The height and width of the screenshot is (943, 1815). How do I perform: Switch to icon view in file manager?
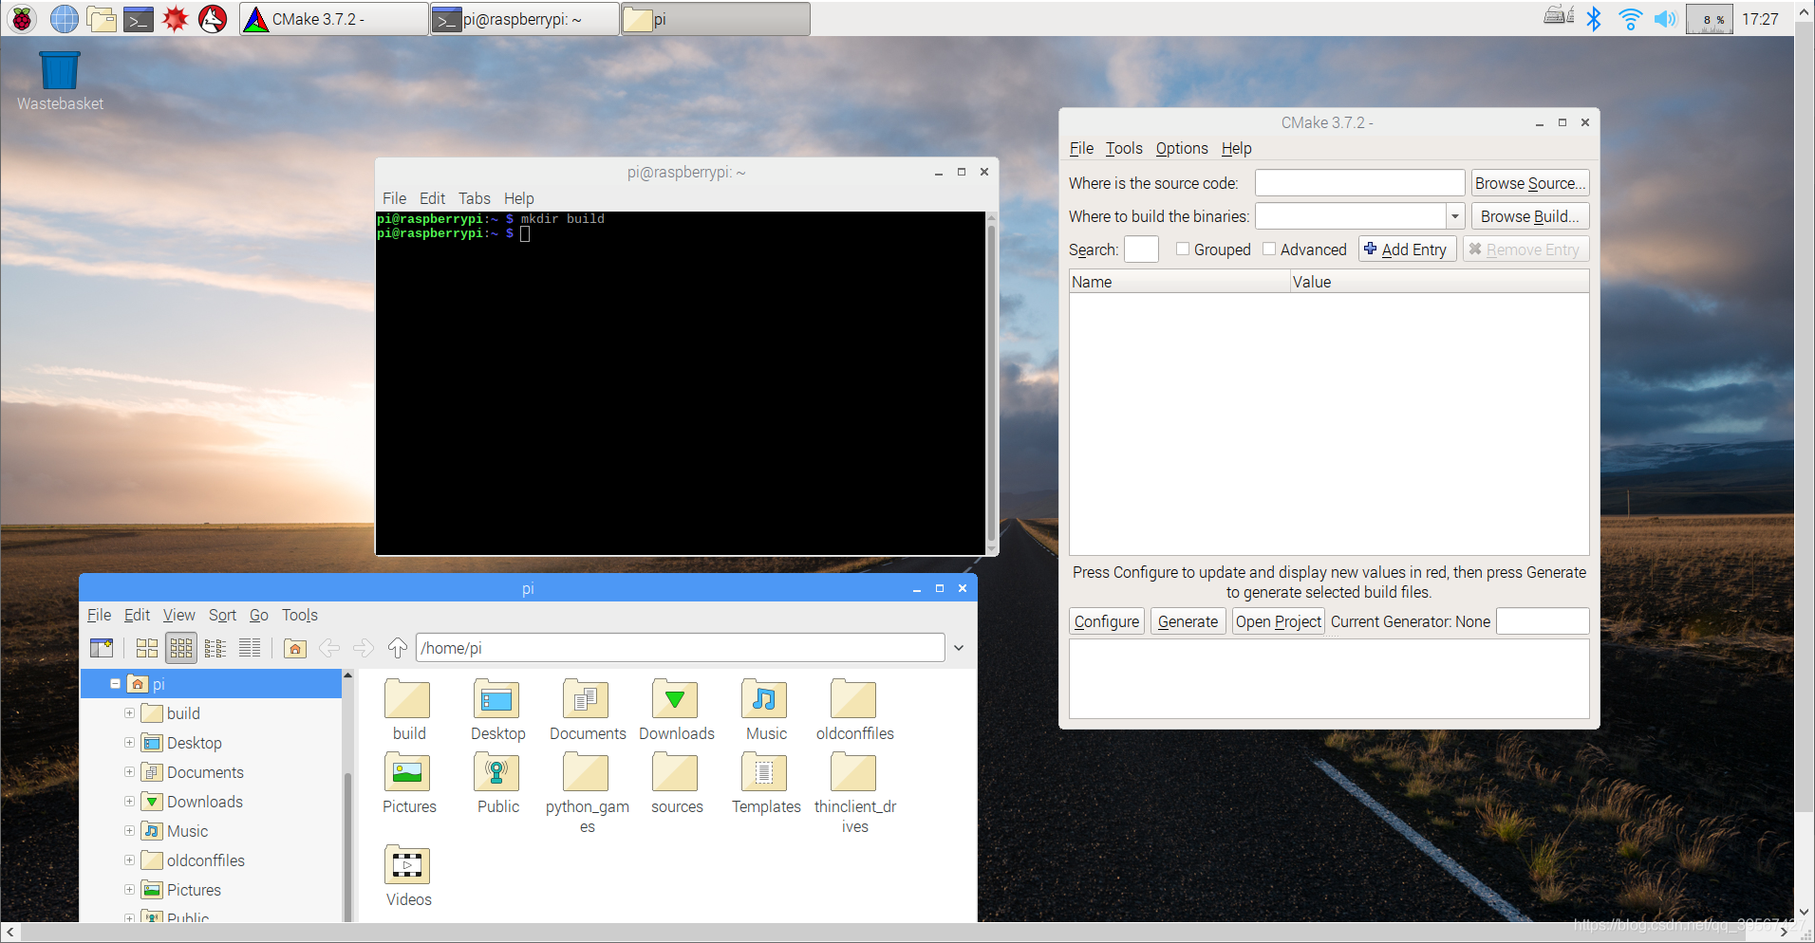146,648
